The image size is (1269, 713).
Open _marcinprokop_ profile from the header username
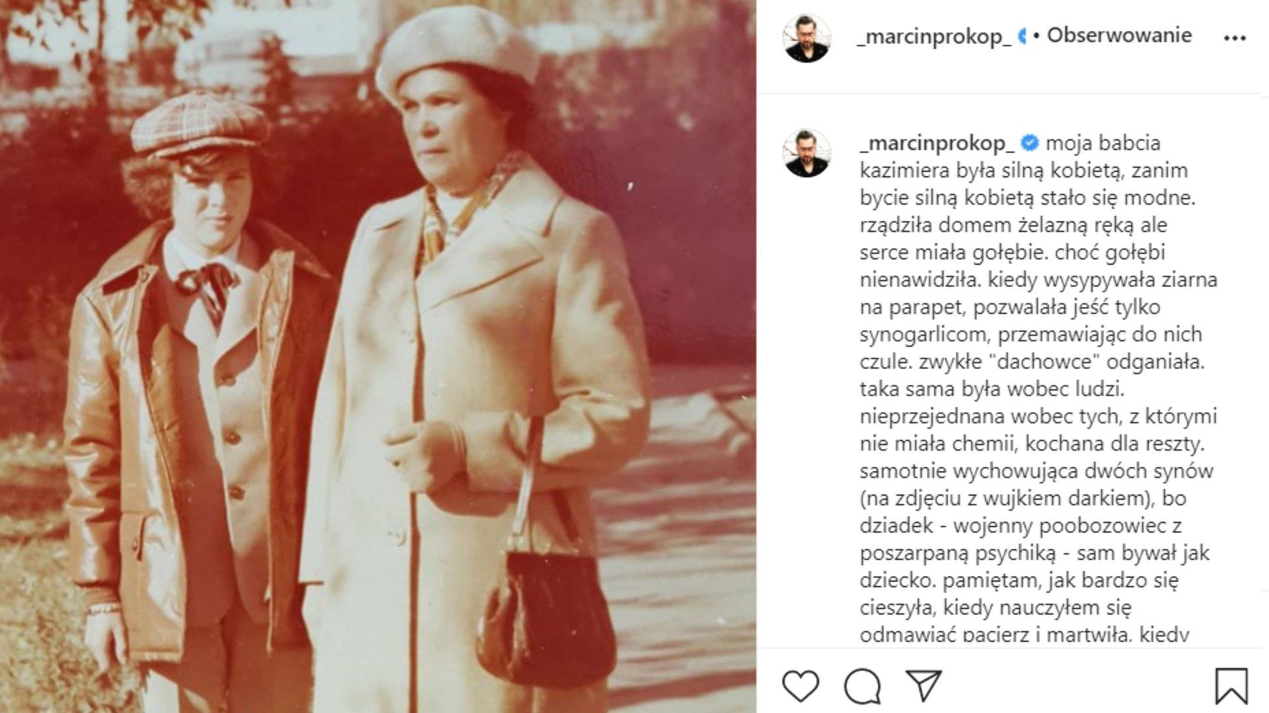(x=934, y=37)
